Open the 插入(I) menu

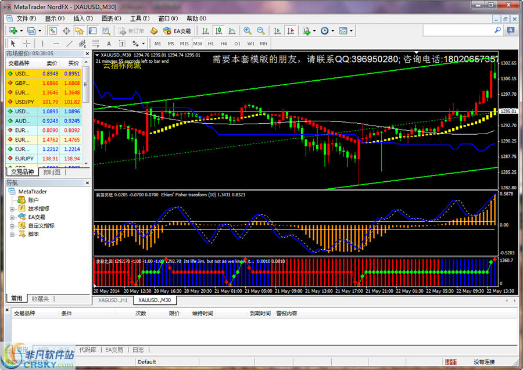83,19
